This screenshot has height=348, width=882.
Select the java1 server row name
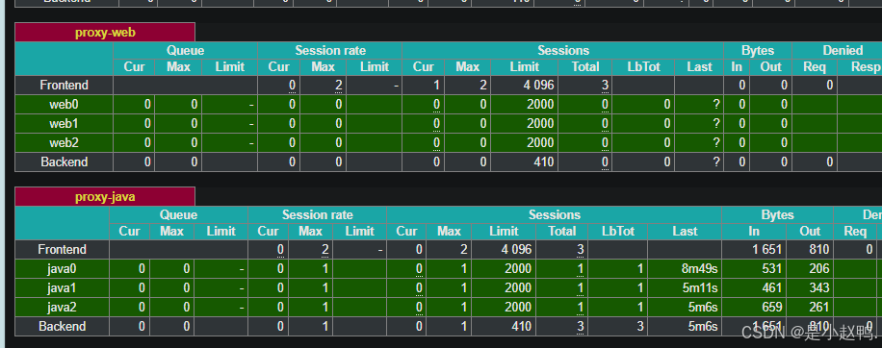62,288
